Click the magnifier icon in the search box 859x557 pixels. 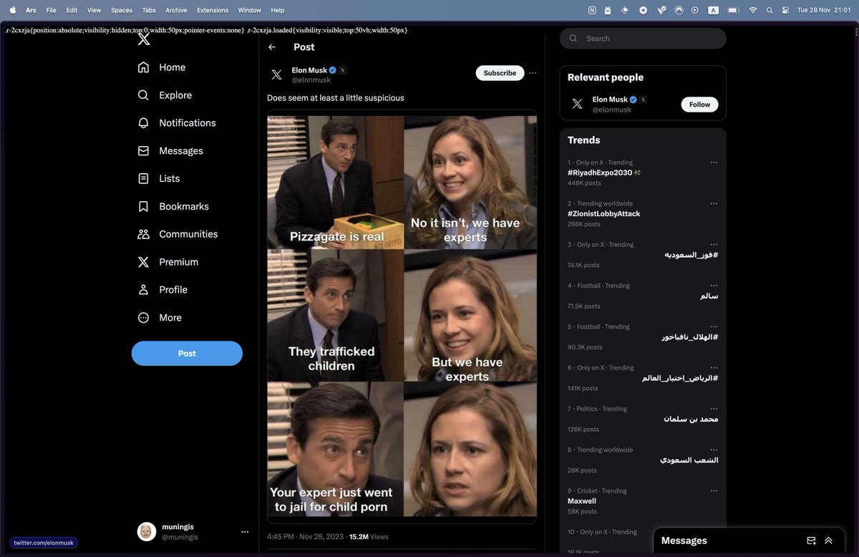[573, 39]
